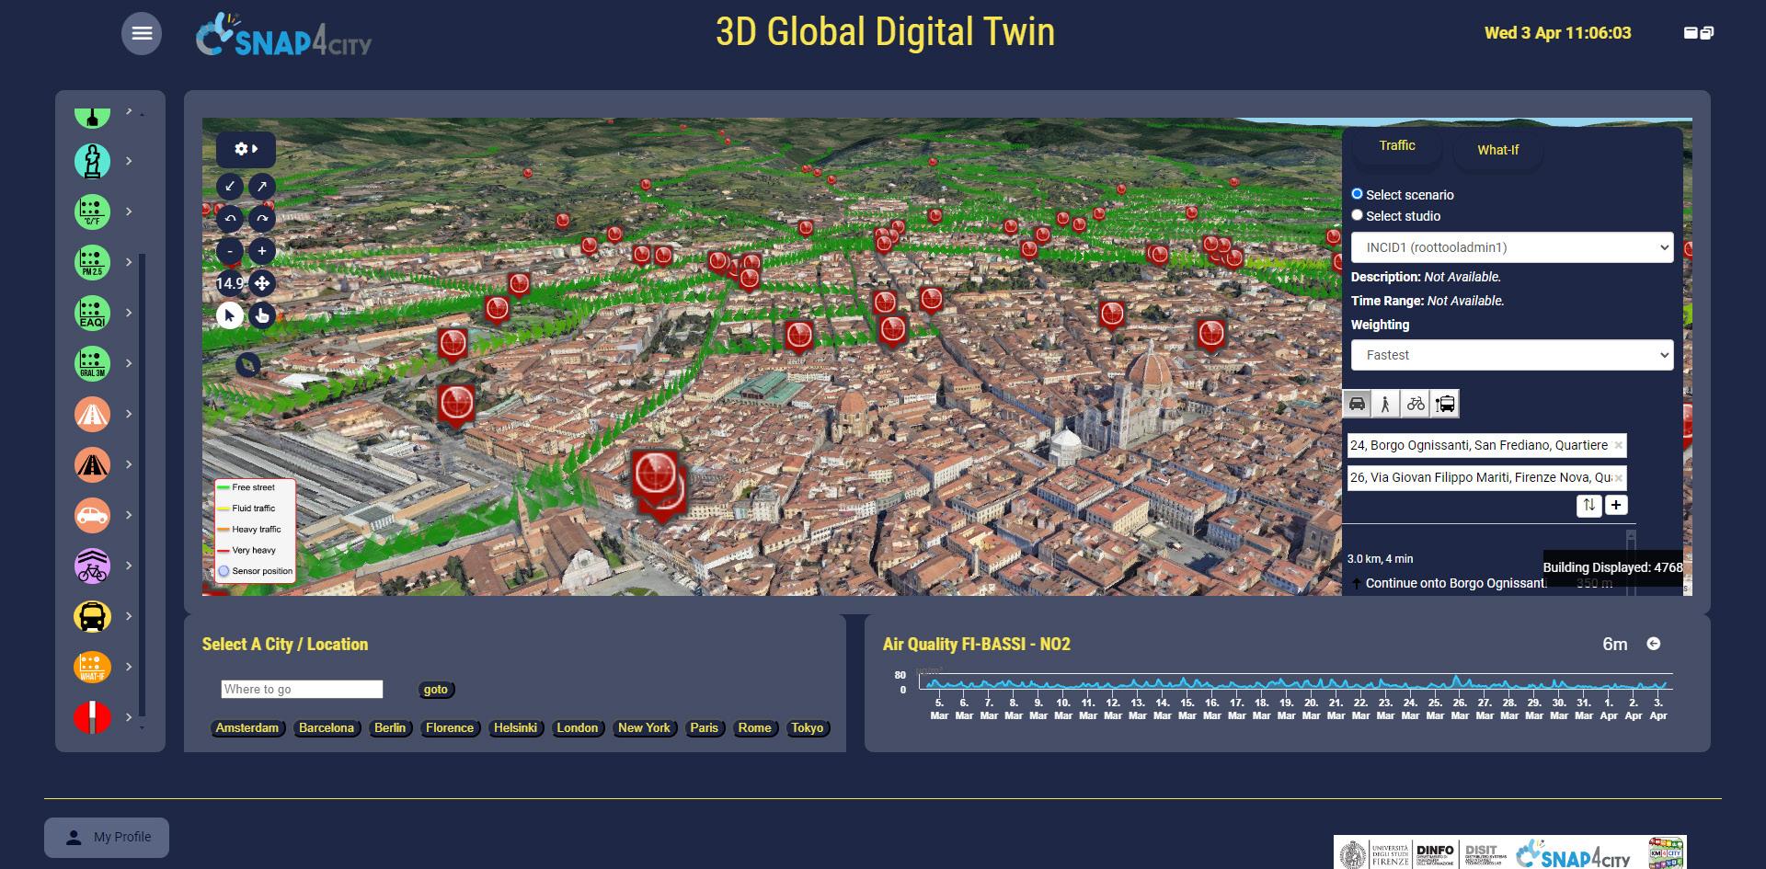Image resolution: width=1766 pixels, height=869 pixels.
Task: Click the car sidebar icon
Action: click(92, 515)
